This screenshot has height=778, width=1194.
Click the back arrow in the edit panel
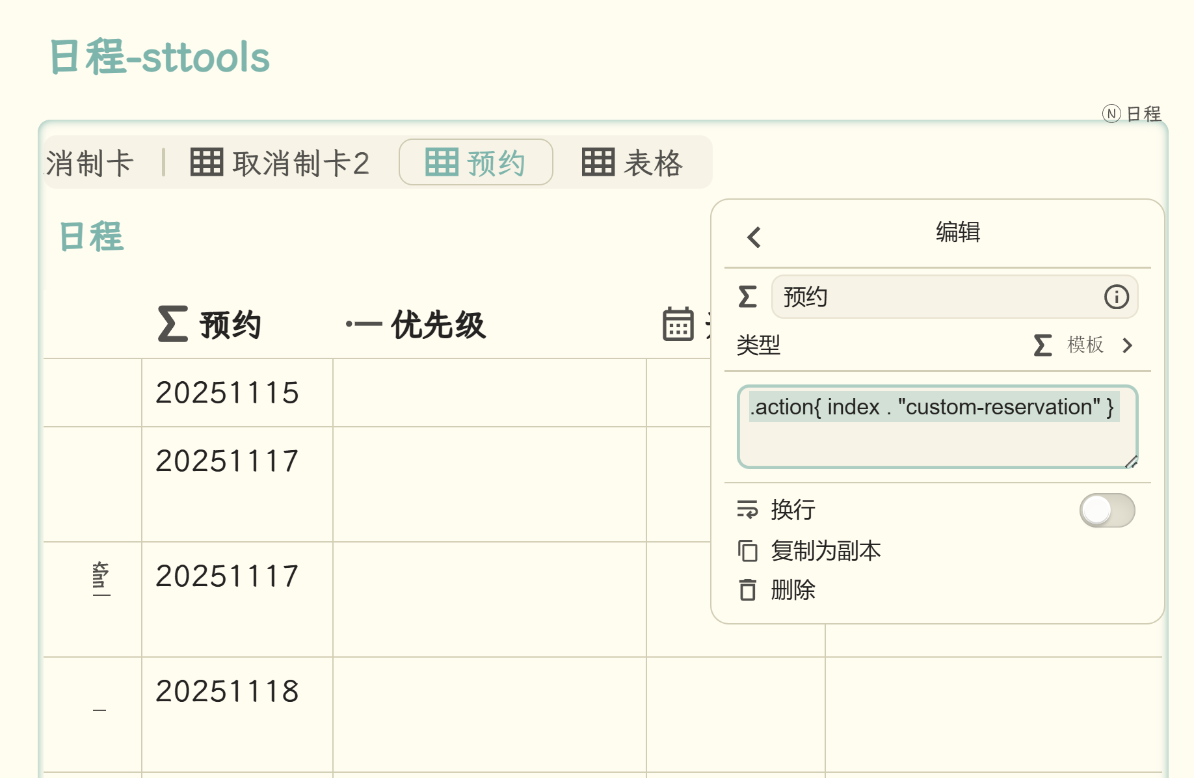(x=754, y=237)
